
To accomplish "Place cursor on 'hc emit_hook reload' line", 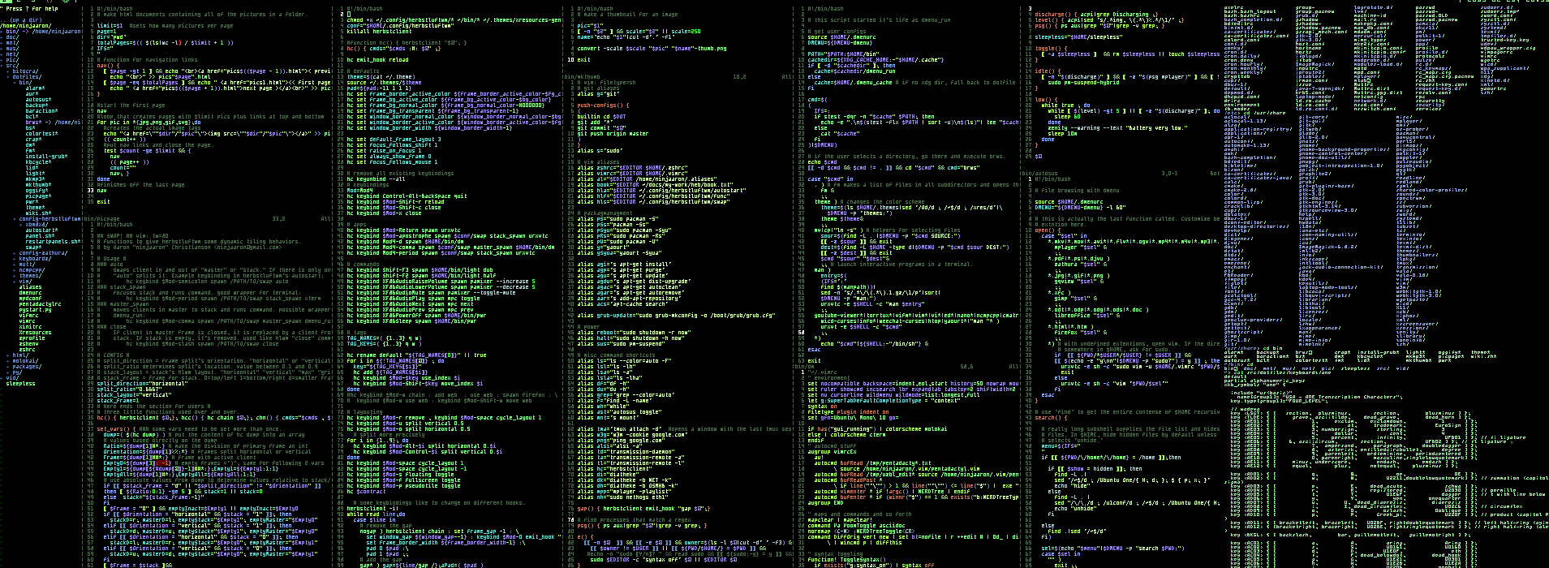I will pos(378,59).
